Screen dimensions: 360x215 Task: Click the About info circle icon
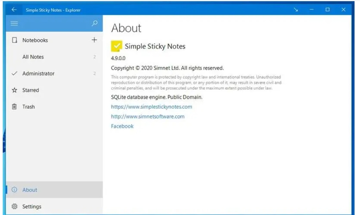point(14,190)
